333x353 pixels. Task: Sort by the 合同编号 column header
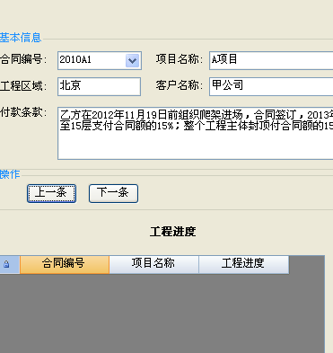click(x=65, y=264)
